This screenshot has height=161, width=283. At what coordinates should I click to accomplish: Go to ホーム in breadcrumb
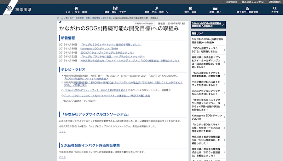[x=60, y=18]
